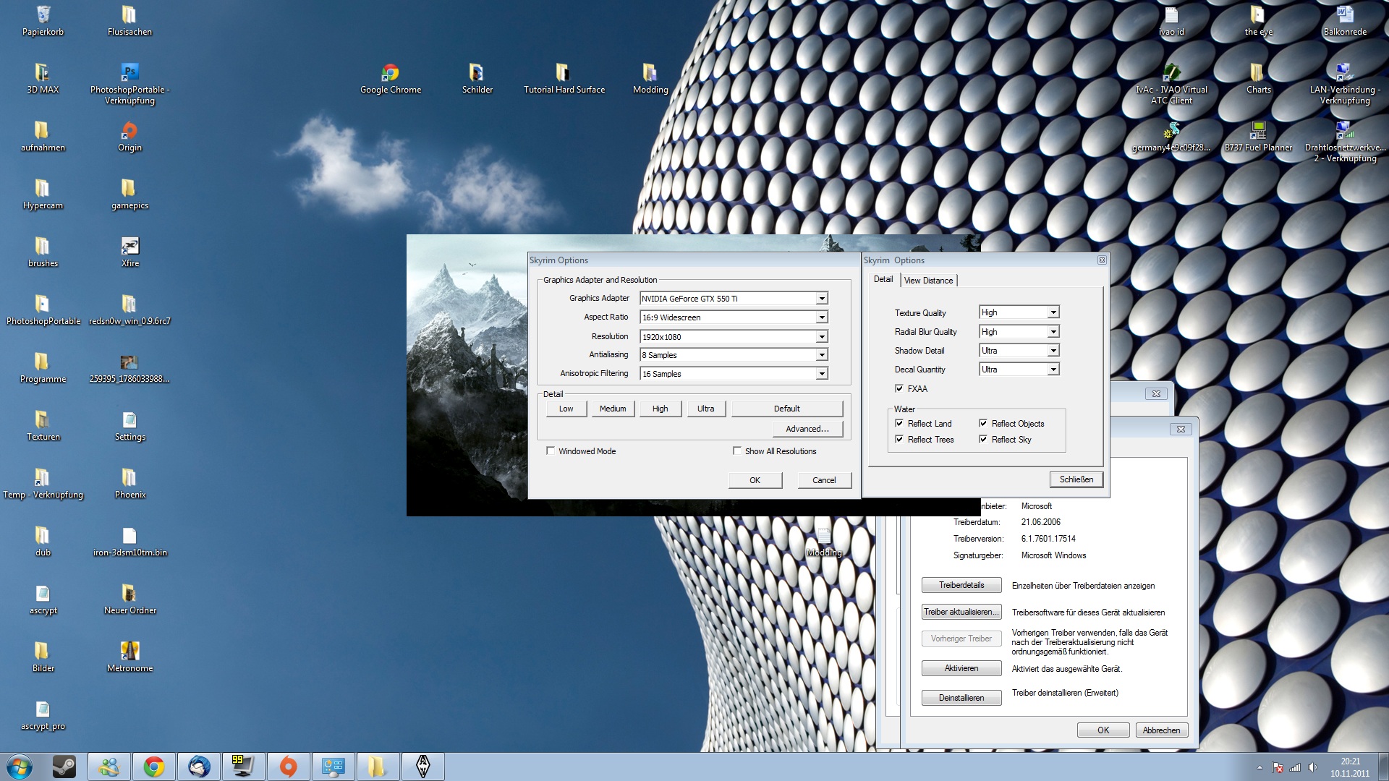Click the Treiberdetails button
The height and width of the screenshot is (781, 1389).
(x=961, y=585)
